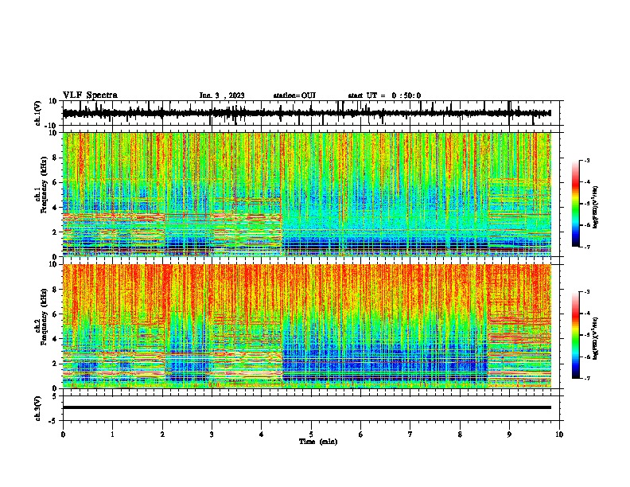Click the "Time (min)" x-axis label
The height and width of the screenshot is (487, 630).
[x=318, y=442]
